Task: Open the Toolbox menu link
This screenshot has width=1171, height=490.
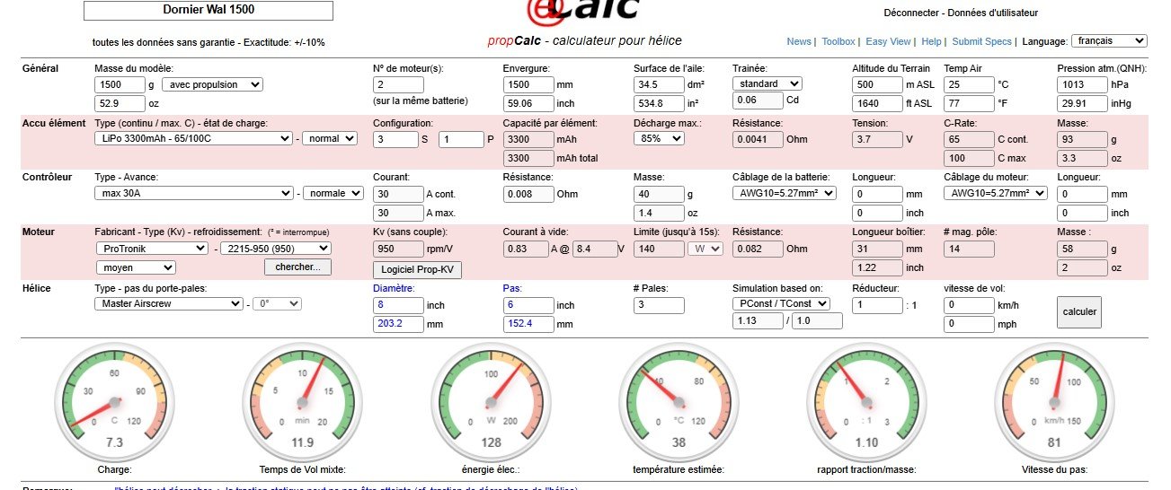Action: tap(838, 41)
